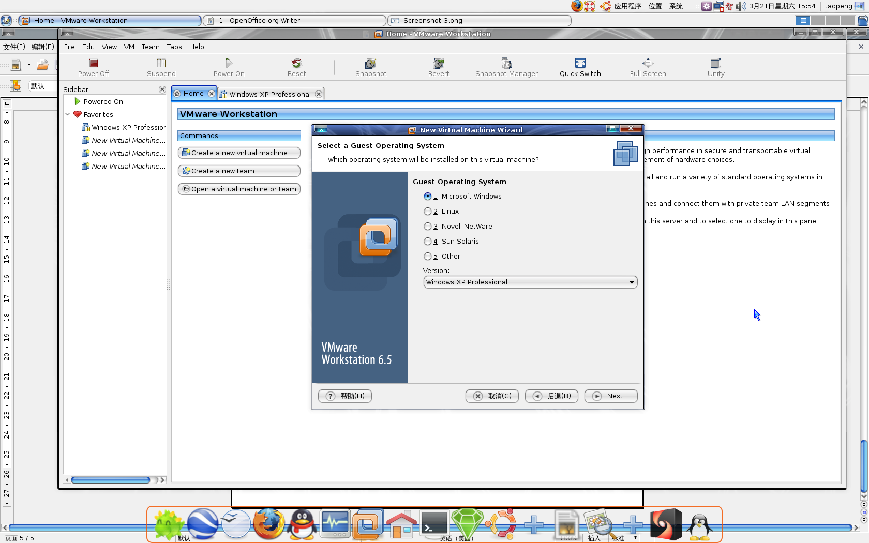Cancel the wizard with 取消(C)
Viewport: 869px width, 543px height.
(492, 396)
